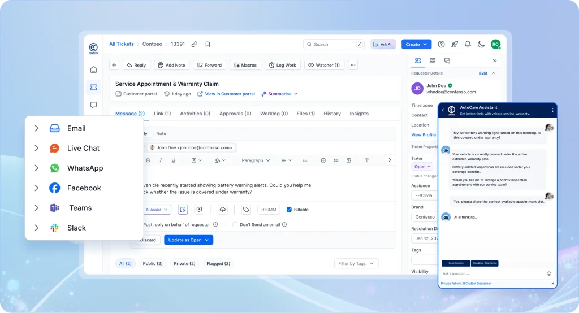Insert a hyperlink in editor
579x313 pixels.
click(x=336, y=160)
